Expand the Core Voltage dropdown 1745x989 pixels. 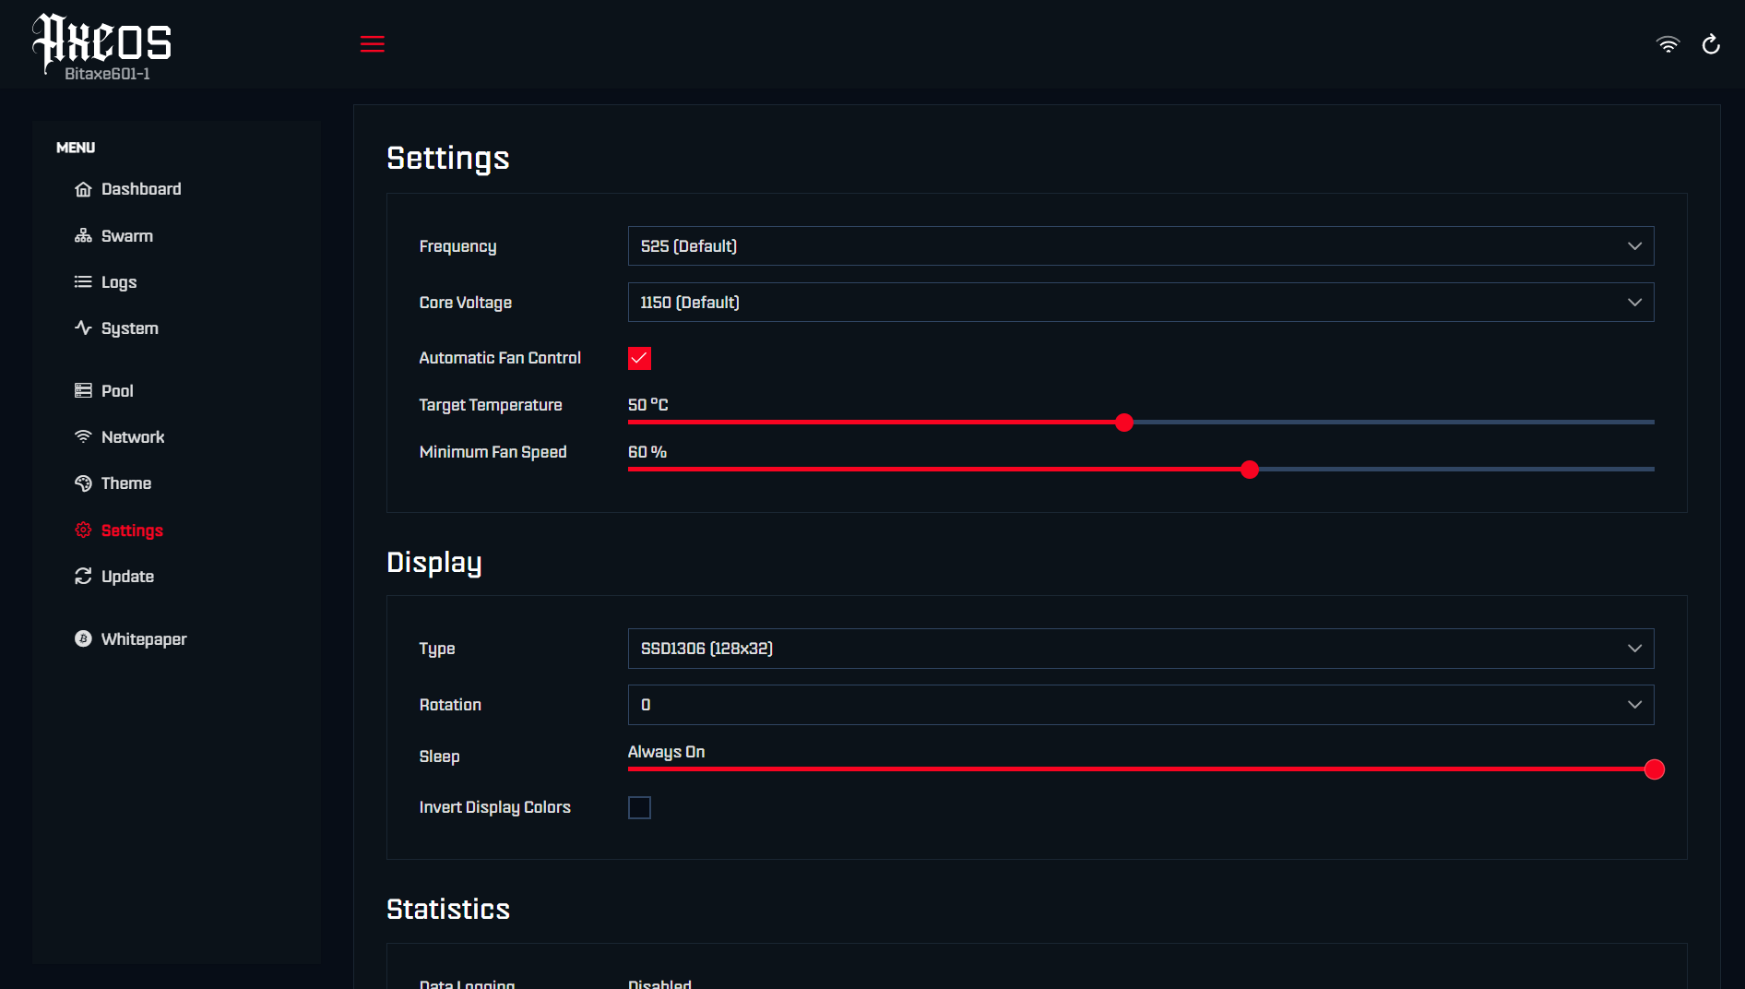[1140, 303]
